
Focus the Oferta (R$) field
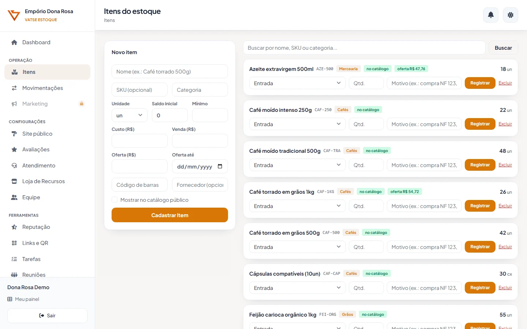click(139, 166)
